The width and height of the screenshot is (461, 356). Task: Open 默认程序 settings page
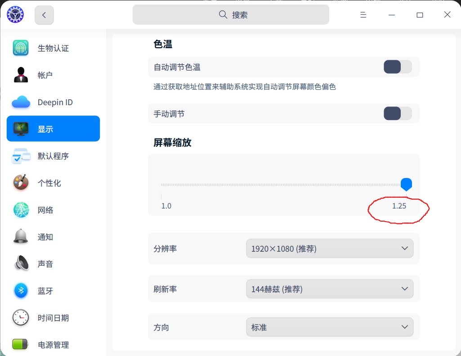53,156
